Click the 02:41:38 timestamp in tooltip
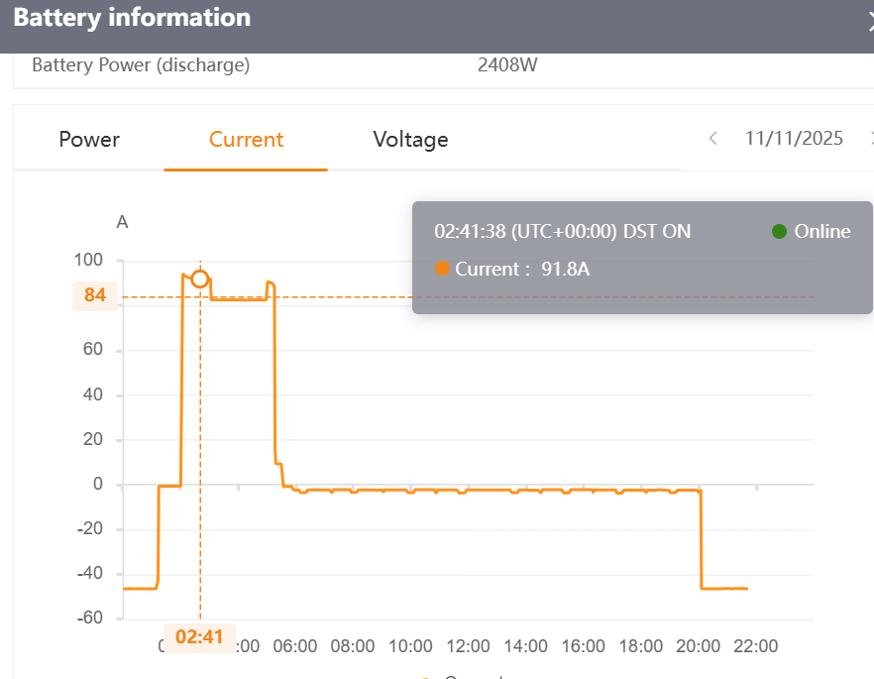The width and height of the screenshot is (874, 679). [470, 231]
